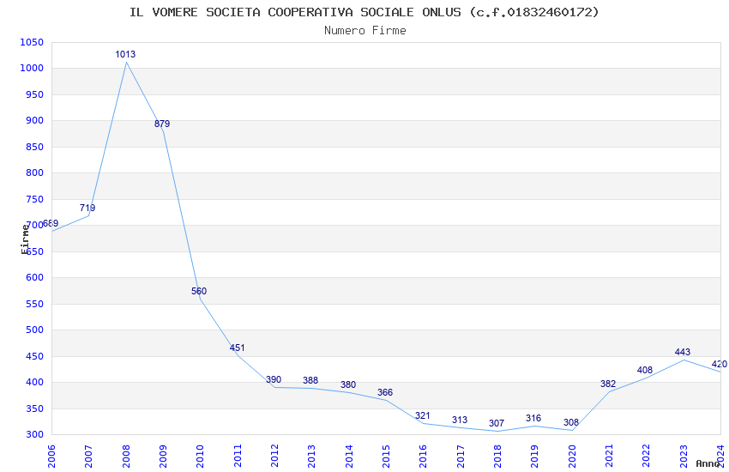Click the 600 y-axis value

[35, 277]
